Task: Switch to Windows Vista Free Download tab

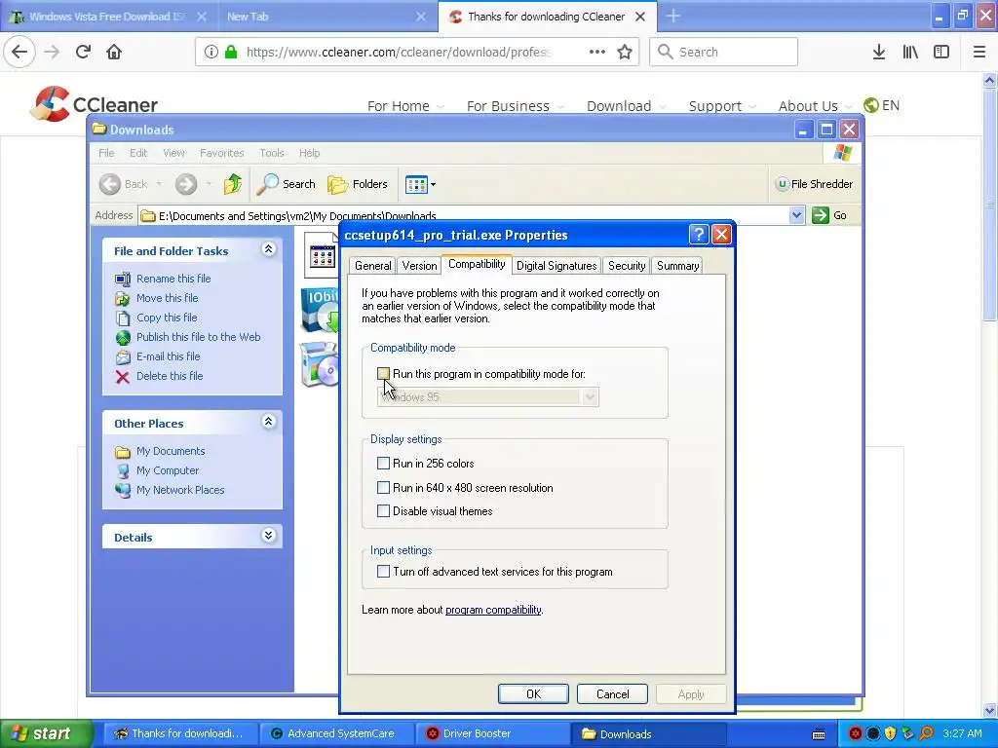Action: (107, 16)
